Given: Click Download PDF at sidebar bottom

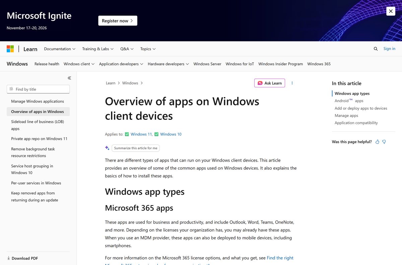Looking at the screenshot, I should pyautogui.click(x=22, y=258).
